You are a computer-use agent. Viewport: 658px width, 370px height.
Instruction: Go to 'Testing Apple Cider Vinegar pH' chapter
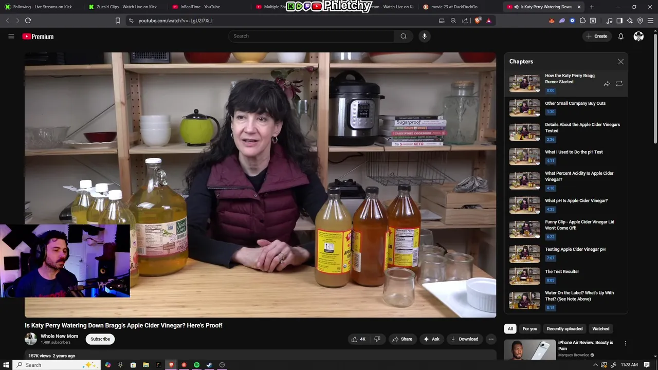click(x=565, y=253)
